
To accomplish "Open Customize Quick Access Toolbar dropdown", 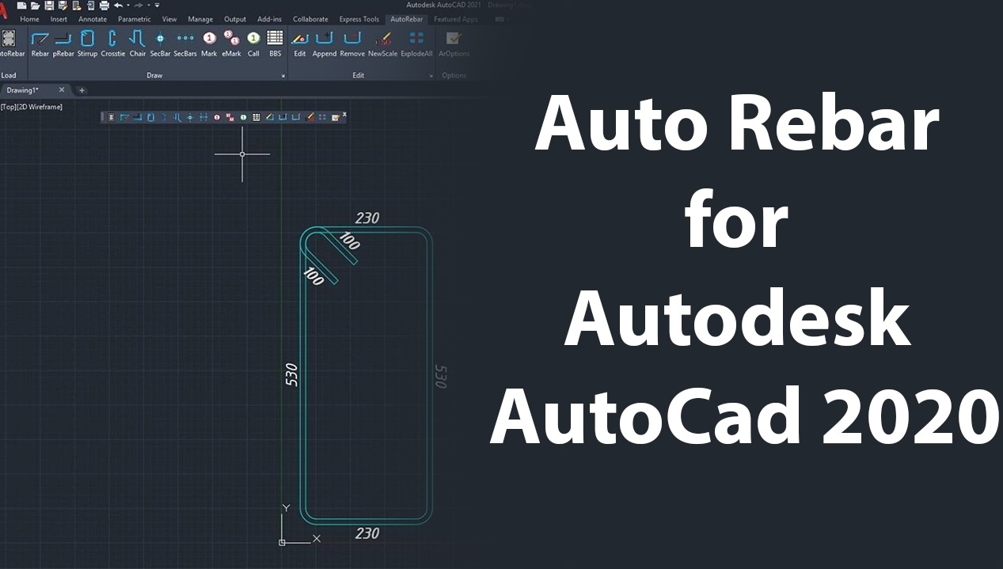I will point(157,6).
